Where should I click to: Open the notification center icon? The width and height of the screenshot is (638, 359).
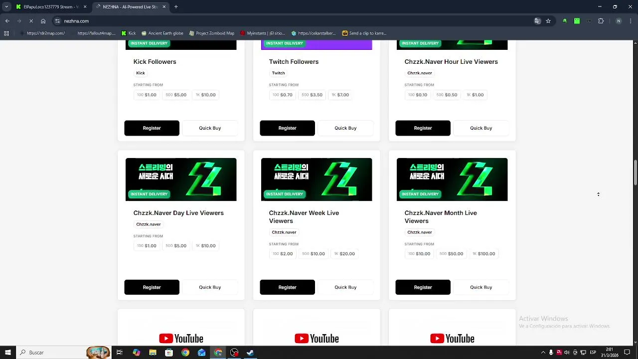point(627,353)
